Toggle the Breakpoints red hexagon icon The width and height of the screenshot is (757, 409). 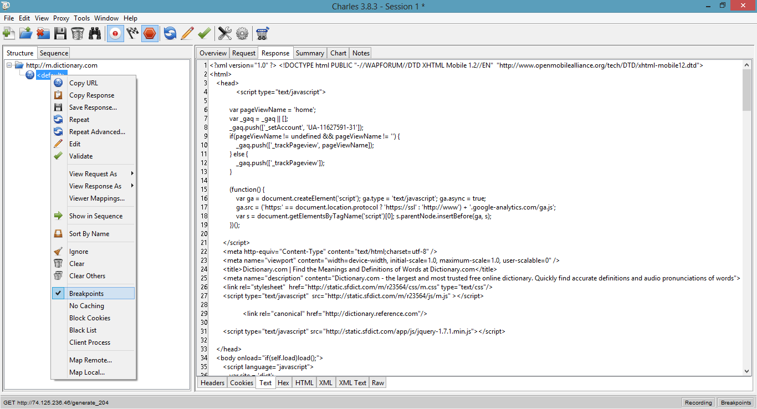pos(149,33)
